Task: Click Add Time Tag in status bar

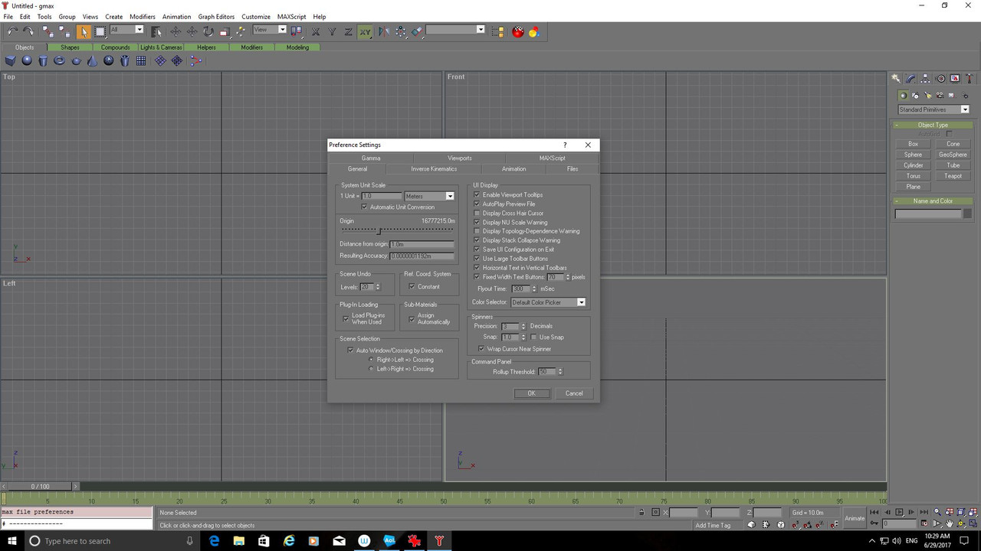Action: 713,525
